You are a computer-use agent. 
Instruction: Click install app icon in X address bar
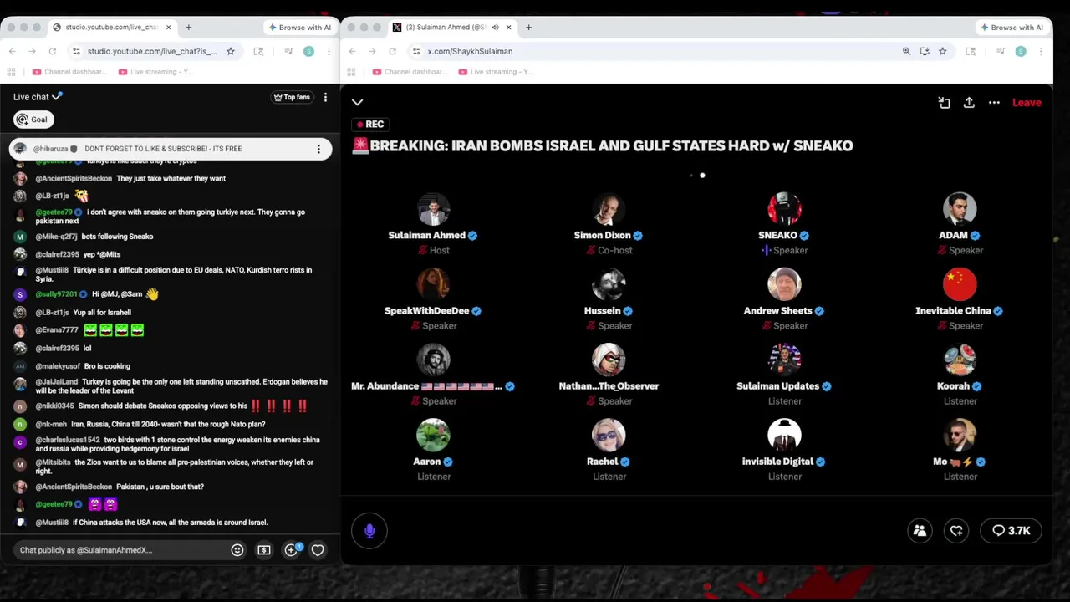pyautogui.click(x=925, y=52)
